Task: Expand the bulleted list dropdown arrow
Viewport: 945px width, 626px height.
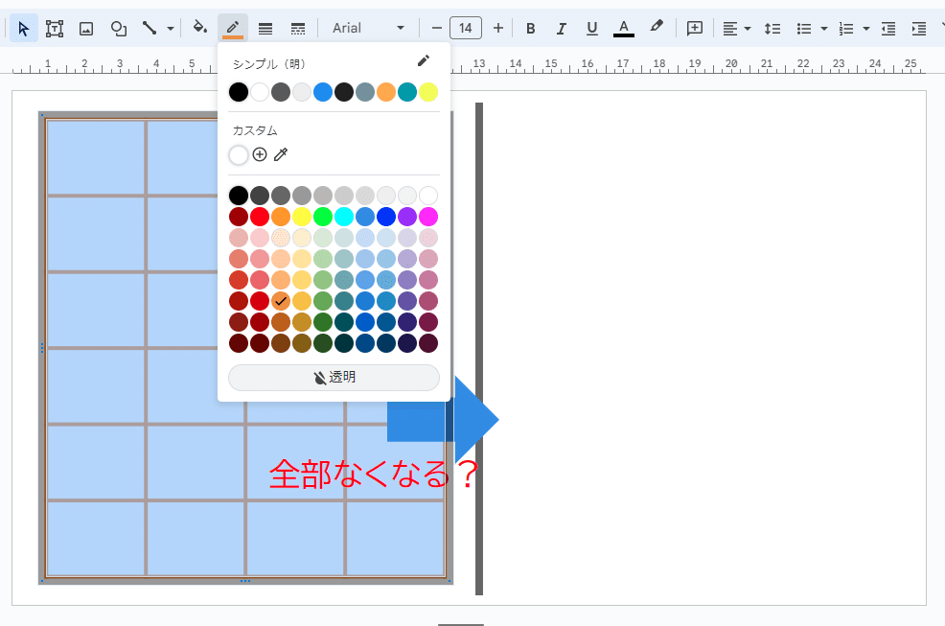Action: 824,29
